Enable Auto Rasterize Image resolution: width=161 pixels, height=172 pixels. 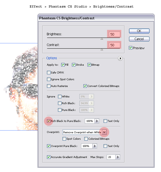[x=49, y=86]
